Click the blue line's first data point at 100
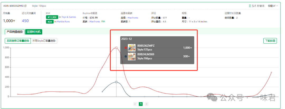Image resolution: width=285 pixels, height=109 pixels. pyautogui.click(x=102, y=92)
